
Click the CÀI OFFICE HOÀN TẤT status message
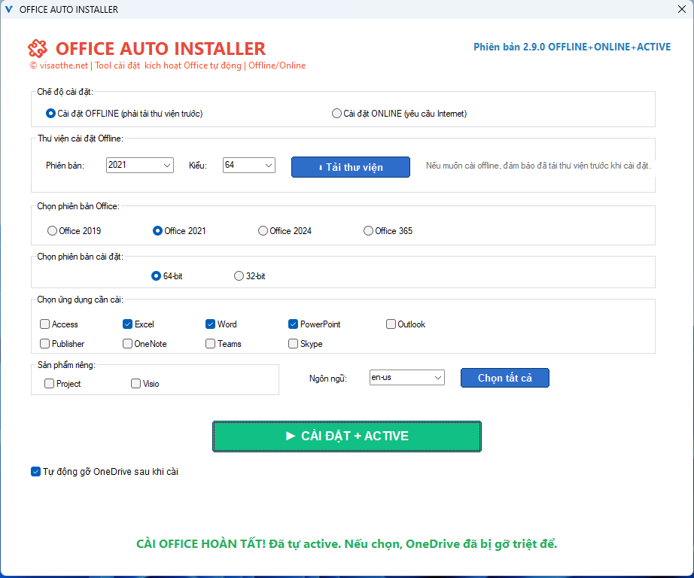coord(346,543)
